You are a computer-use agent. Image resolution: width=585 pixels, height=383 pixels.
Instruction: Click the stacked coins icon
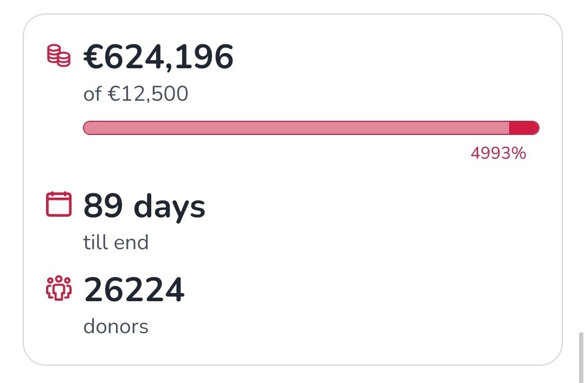[59, 56]
